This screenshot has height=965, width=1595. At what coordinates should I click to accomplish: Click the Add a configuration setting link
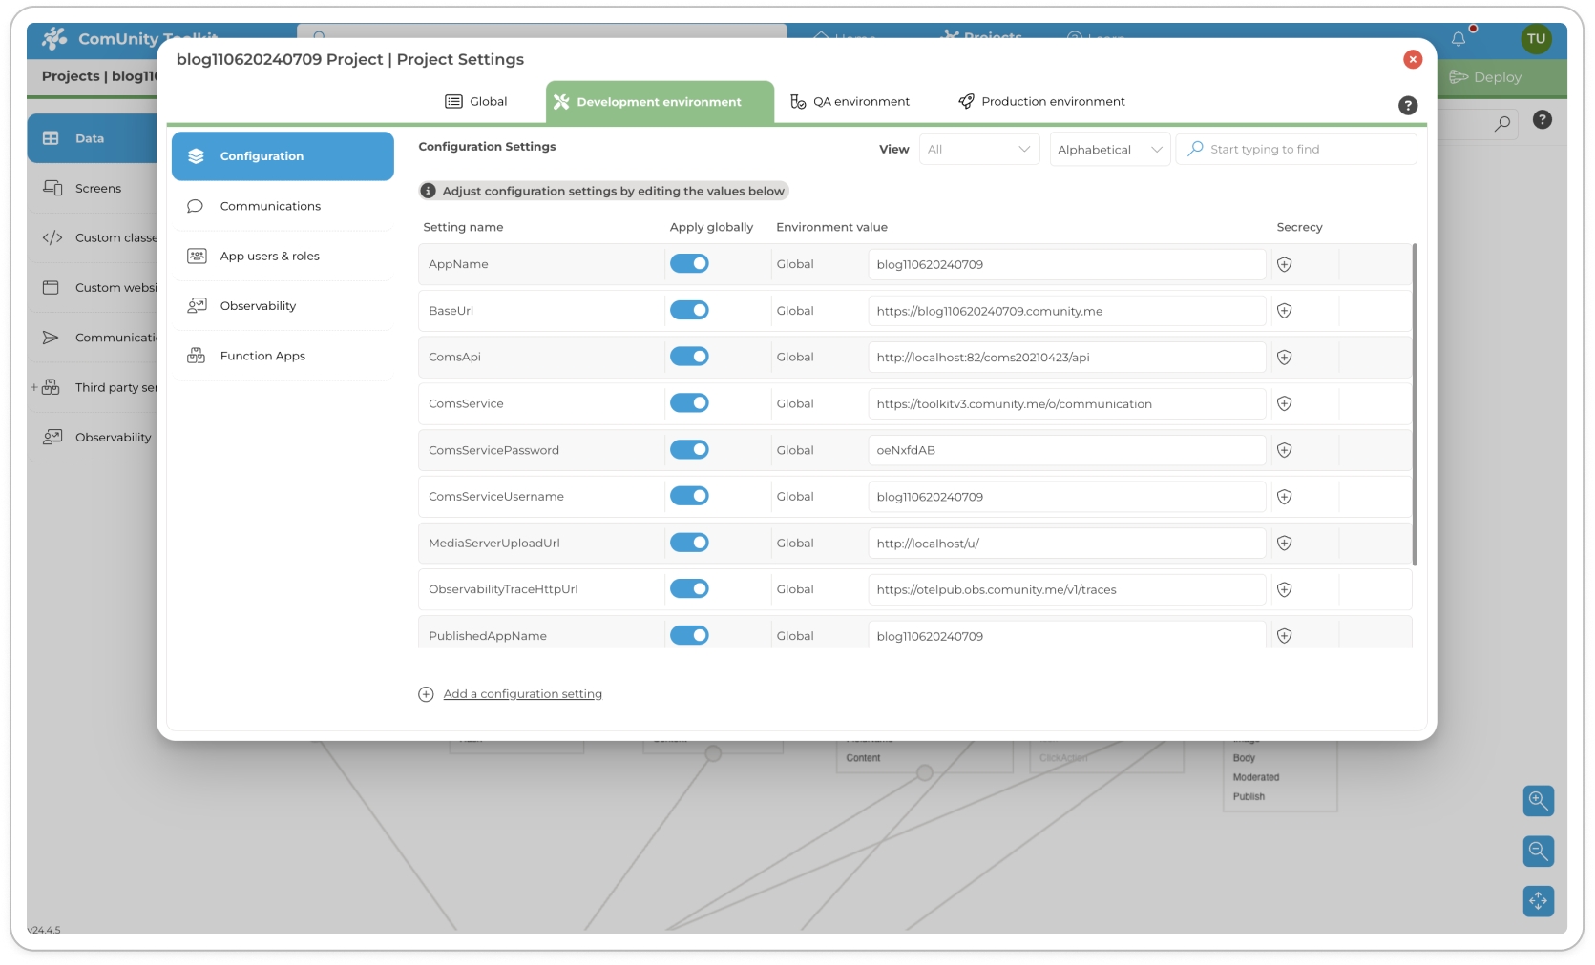pyautogui.click(x=522, y=694)
